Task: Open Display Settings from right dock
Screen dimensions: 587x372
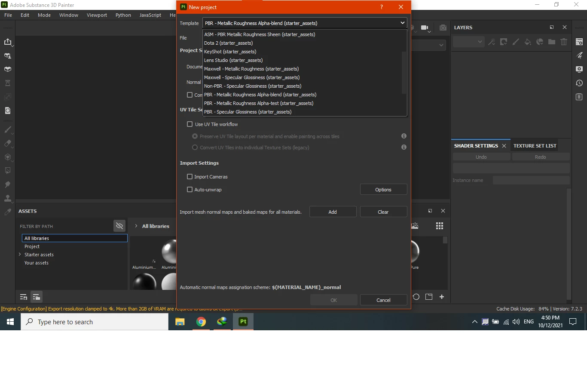Action: click(x=579, y=69)
